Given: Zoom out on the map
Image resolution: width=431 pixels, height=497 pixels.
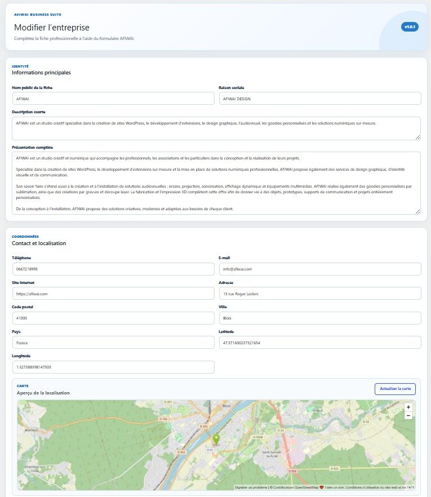Looking at the screenshot, I should pyautogui.click(x=408, y=415).
